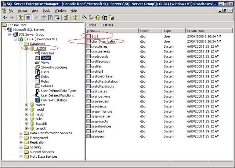Click the Help toolbar icon
The image size is (235, 168).
66,17
